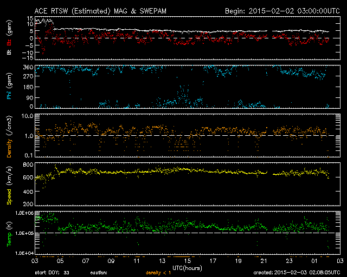347x277 pixels.
Task: Click the blue Phi (gsm) axis label
Action: point(9,87)
